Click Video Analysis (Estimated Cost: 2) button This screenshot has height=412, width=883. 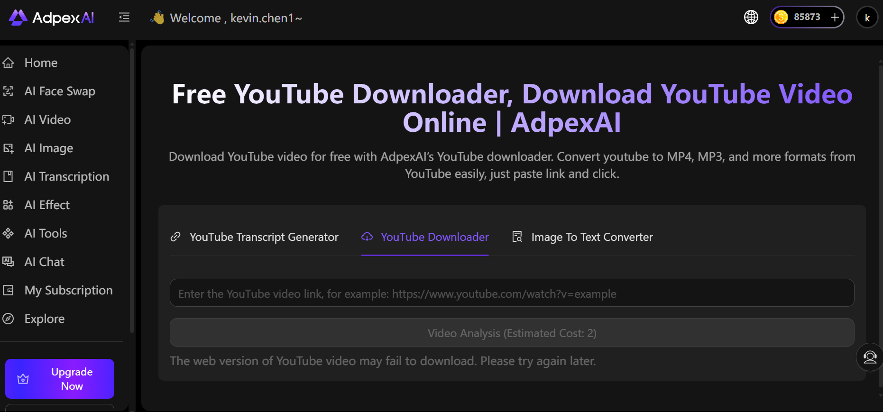pos(512,333)
